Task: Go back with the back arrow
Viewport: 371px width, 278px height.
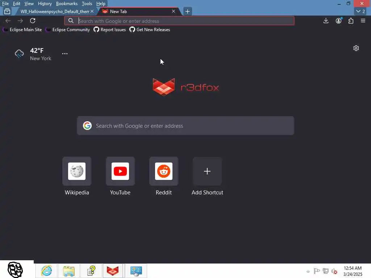Action: tap(8, 21)
